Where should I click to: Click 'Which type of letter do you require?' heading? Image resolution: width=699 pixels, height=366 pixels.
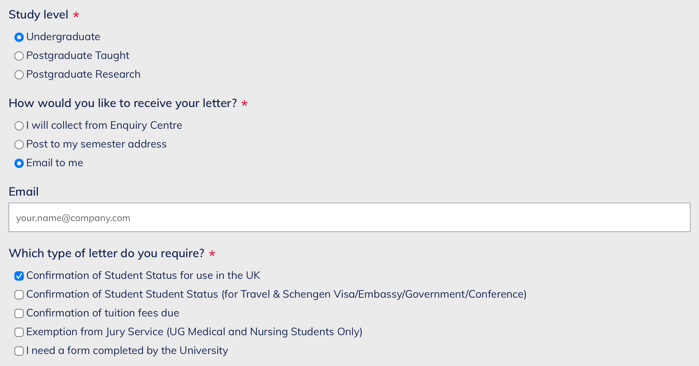(x=106, y=253)
